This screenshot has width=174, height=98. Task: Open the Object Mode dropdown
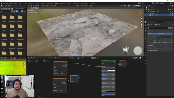coord(36,5)
